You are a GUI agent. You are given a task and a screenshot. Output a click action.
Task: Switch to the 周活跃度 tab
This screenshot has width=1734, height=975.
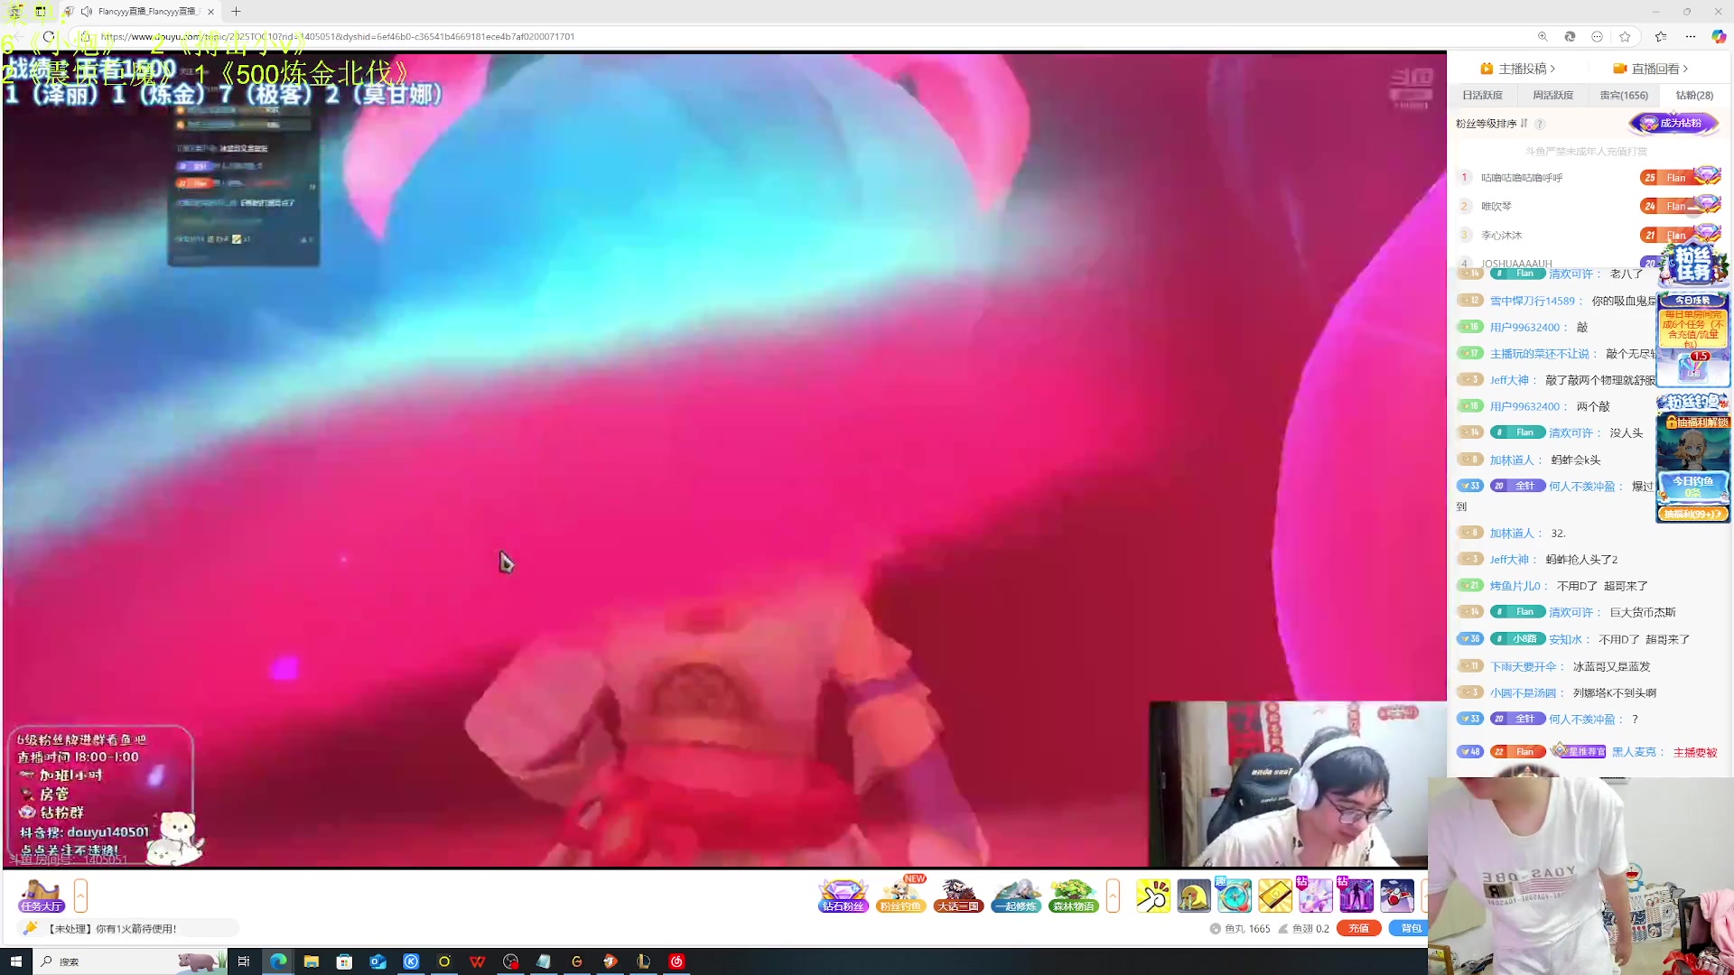click(1552, 95)
